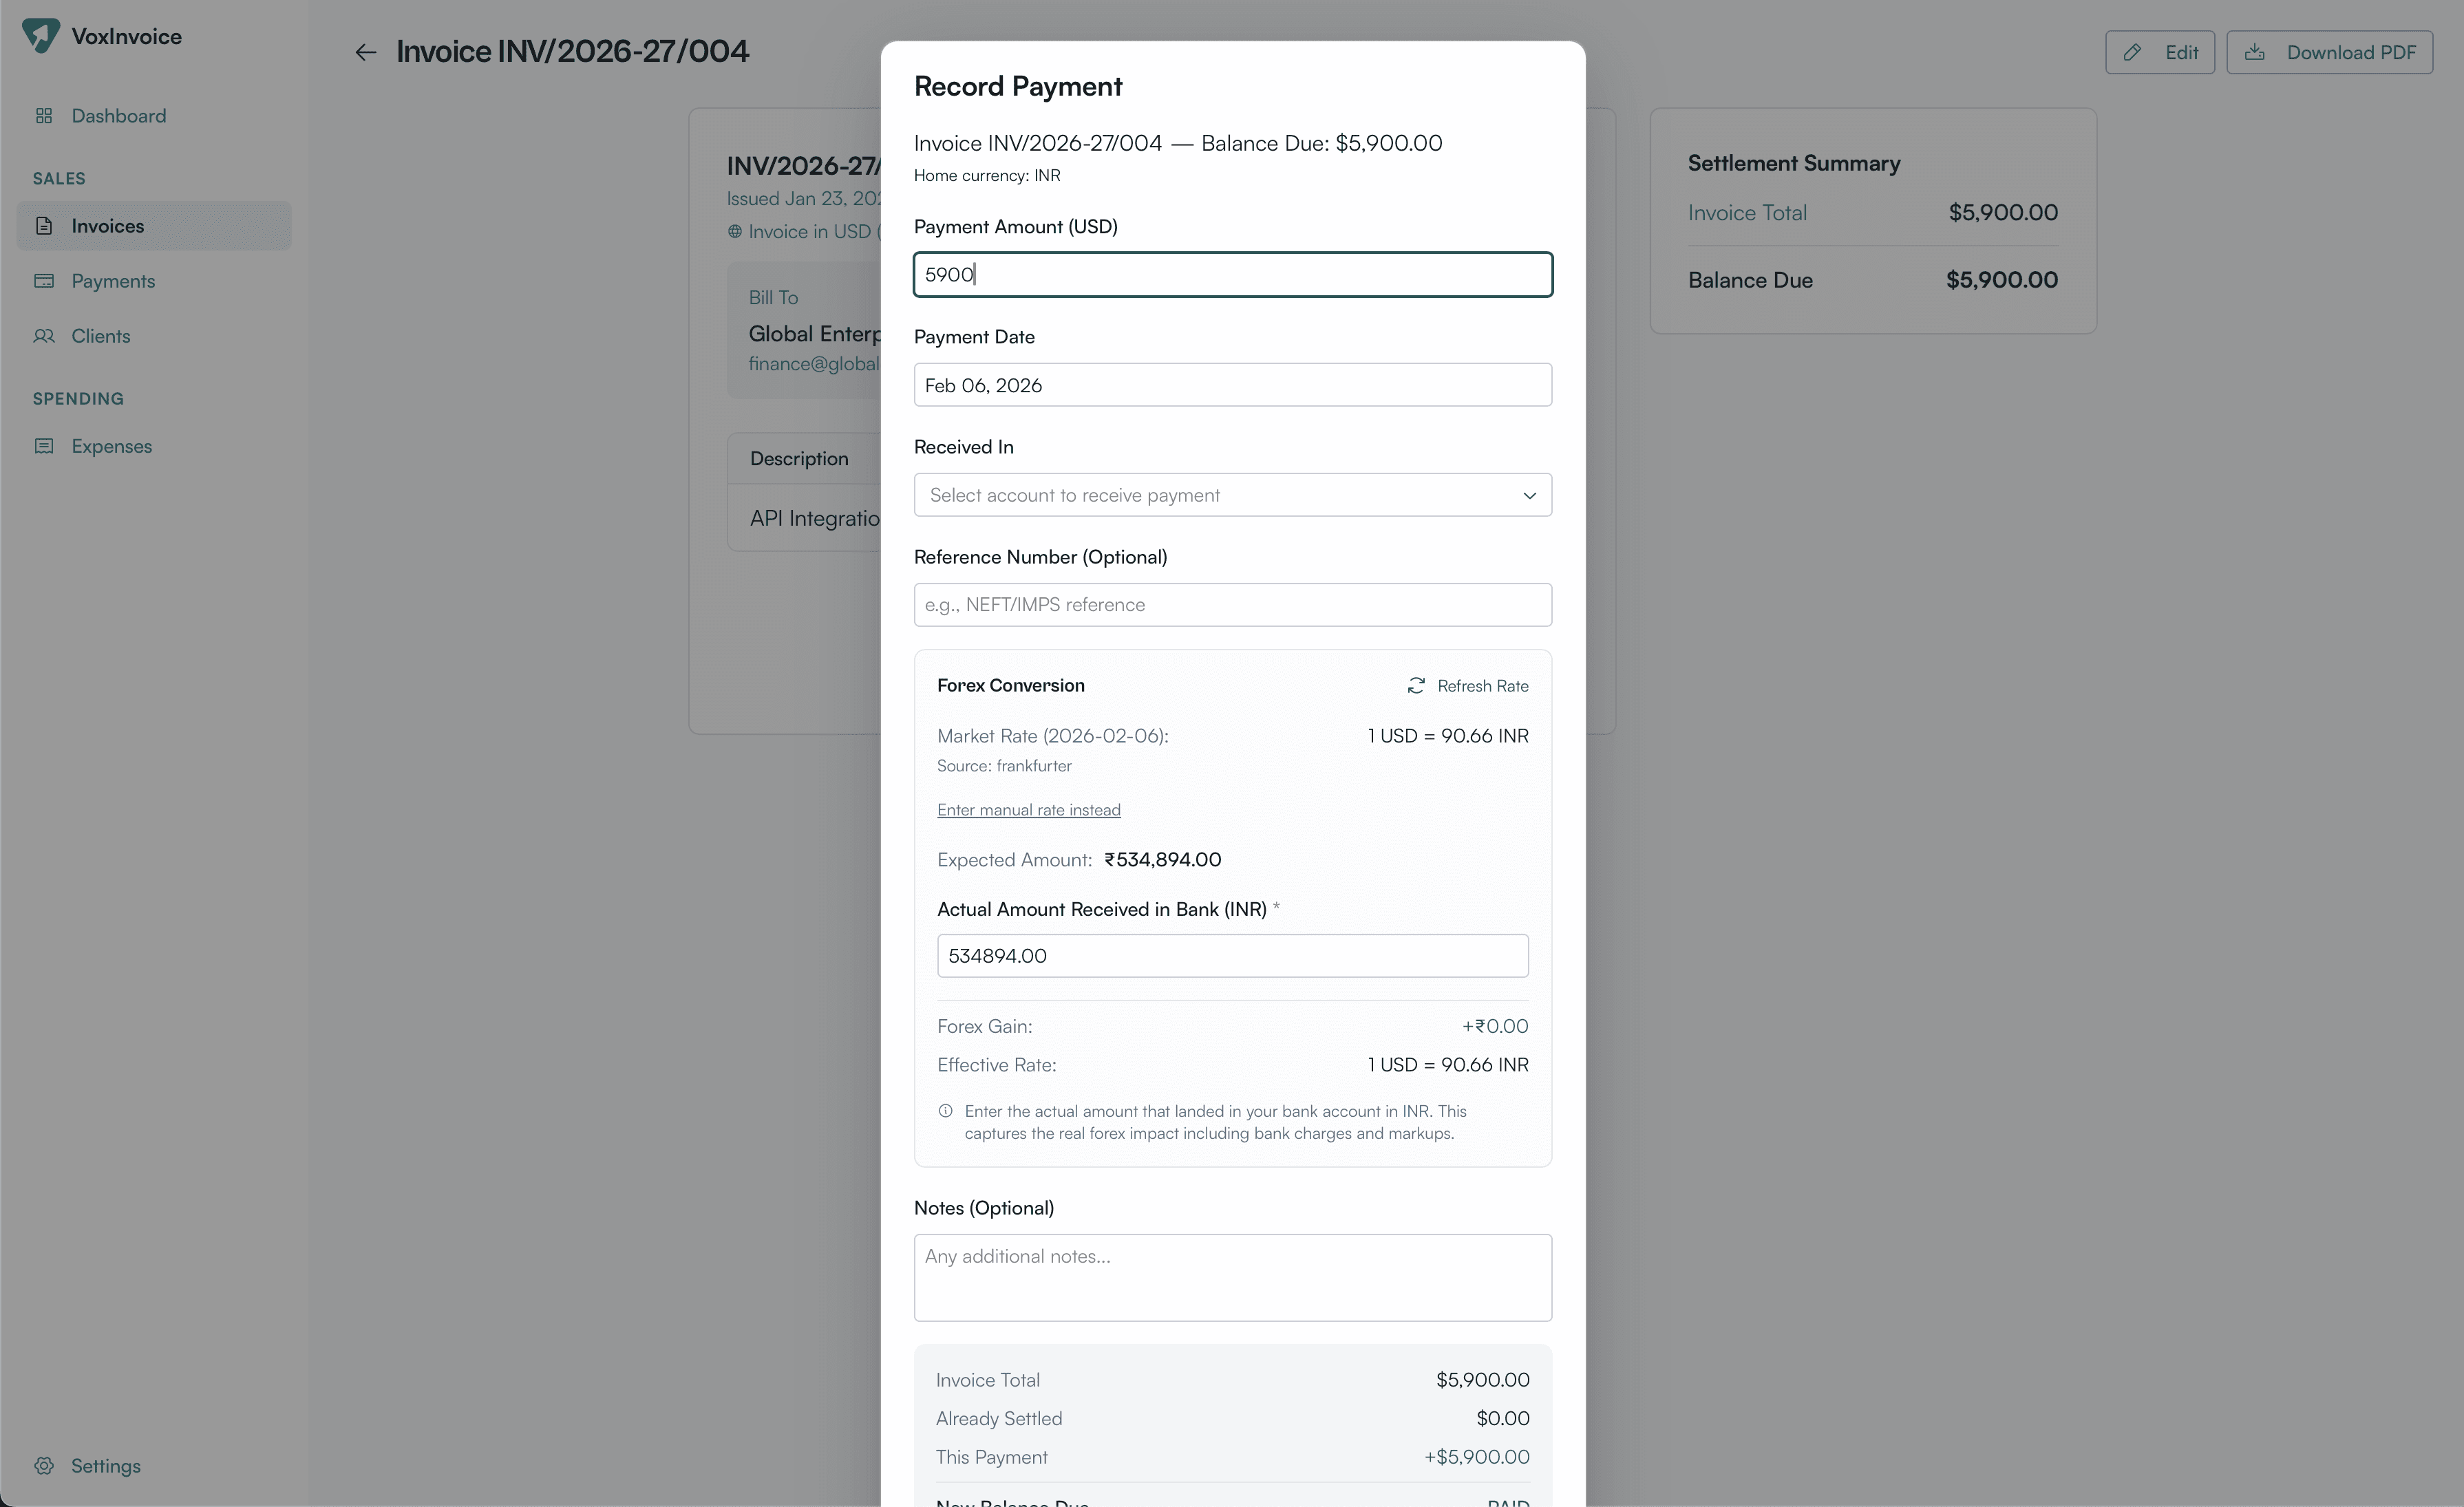Click the Enter manual rate instead link
Image resolution: width=2464 pixels, height=1507 pixels.
coord(1028,810)
